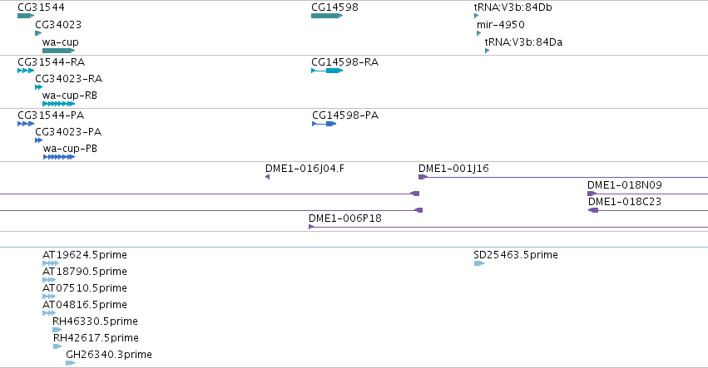Click the DME1-001J16 clone label
Screen dimensions: 708x368
pos(453,168)
